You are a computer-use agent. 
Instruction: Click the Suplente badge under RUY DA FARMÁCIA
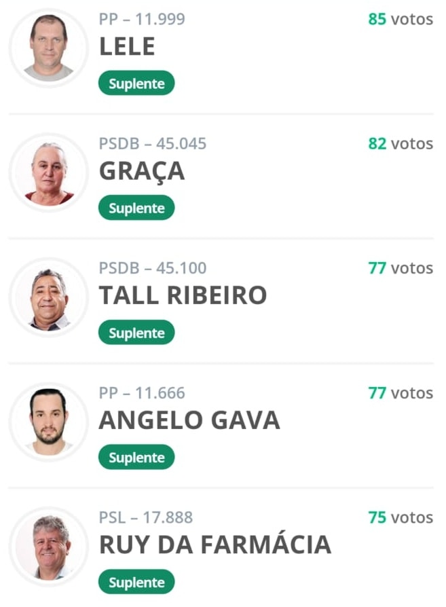click(x=136, y=582)
